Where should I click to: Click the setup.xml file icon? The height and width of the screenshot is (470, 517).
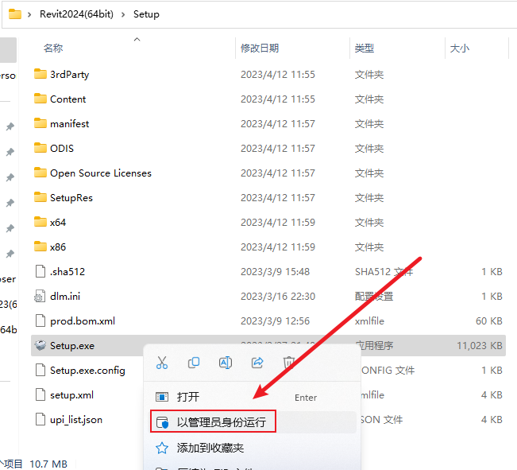(41, 394)
